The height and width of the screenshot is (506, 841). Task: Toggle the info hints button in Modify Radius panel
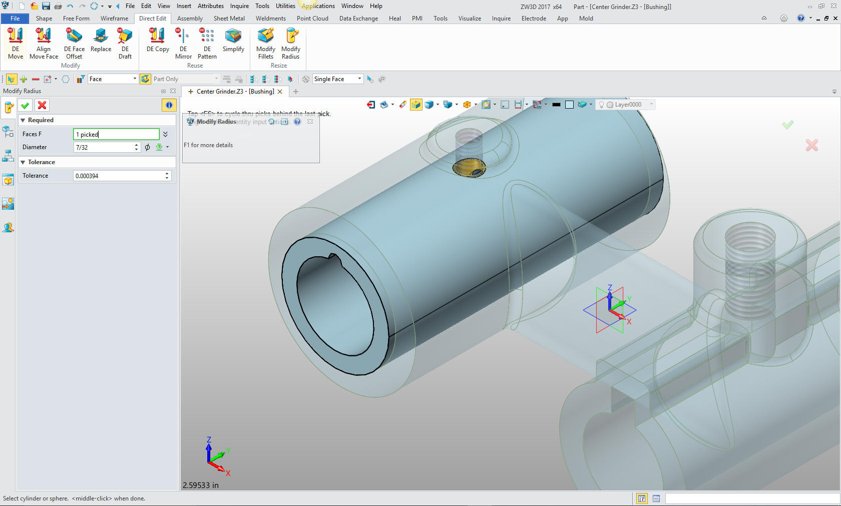click(169, 105)
